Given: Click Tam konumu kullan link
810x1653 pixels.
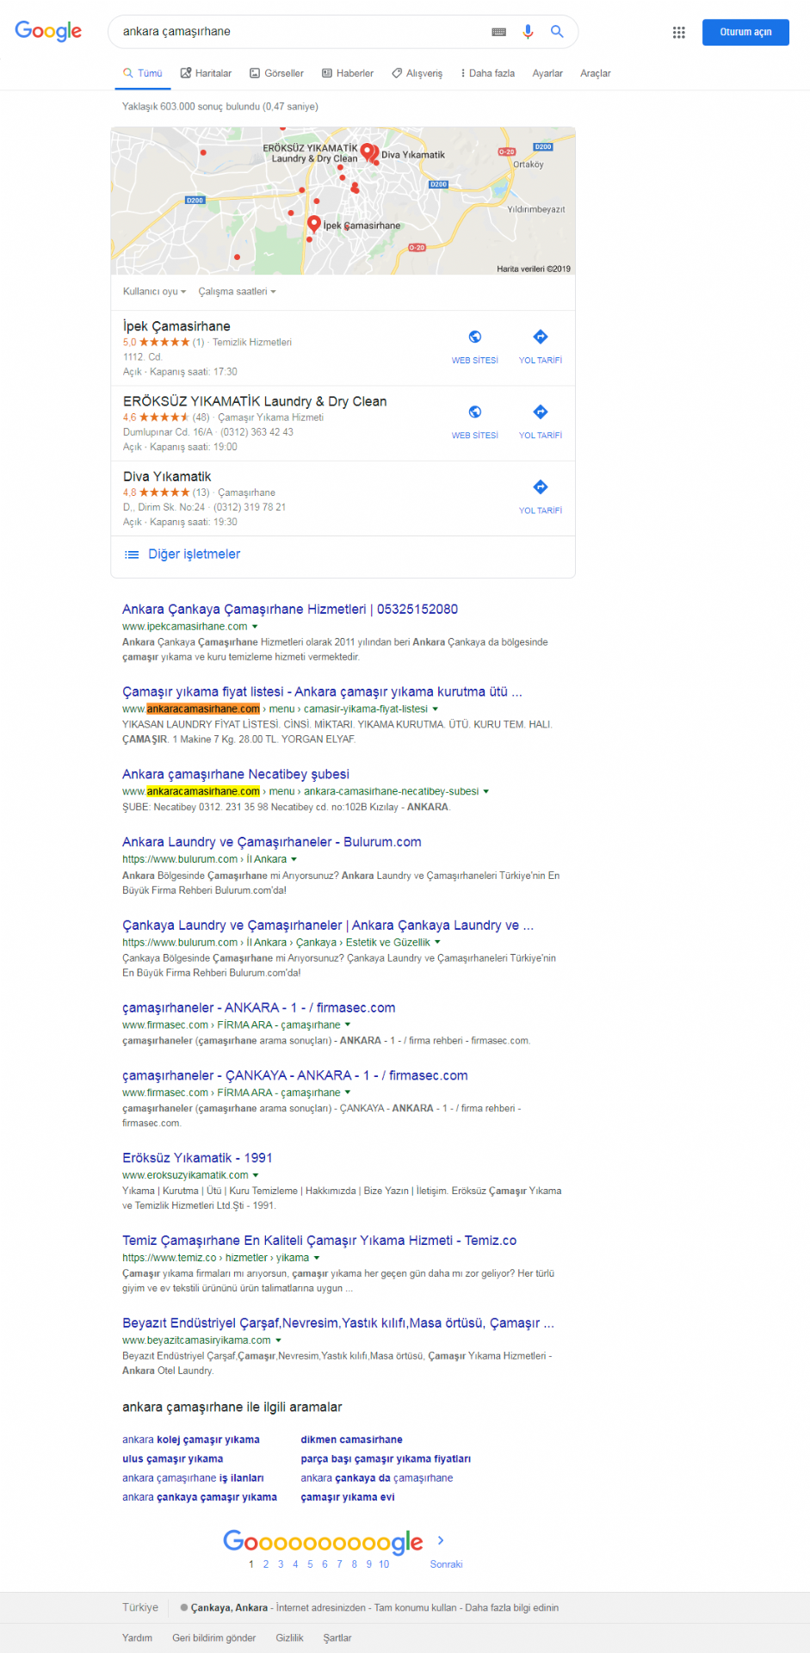Looking at the screenshot, I should pos(415,1607).
